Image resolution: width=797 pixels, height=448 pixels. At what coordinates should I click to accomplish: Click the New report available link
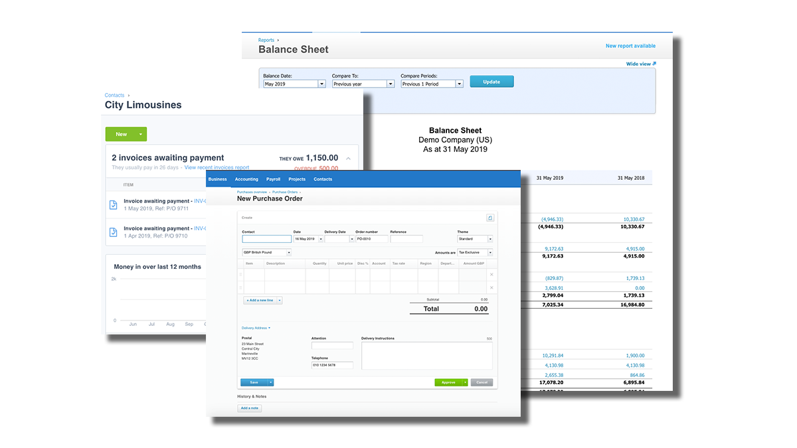tap(630, 46)
